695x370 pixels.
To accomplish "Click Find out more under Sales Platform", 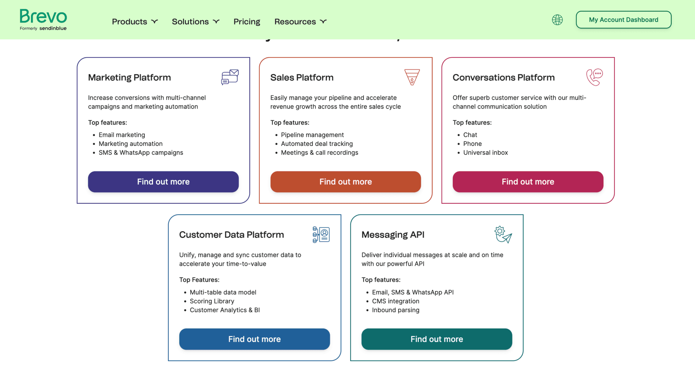I will 345,182.
